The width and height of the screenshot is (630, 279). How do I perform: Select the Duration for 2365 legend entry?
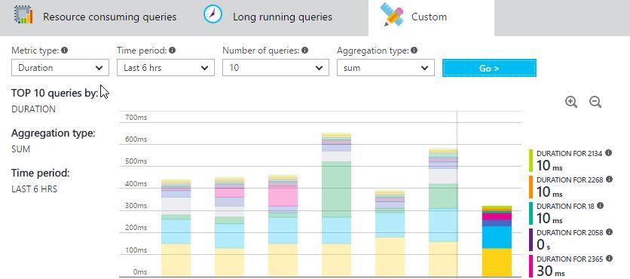(x=570, y=266)
